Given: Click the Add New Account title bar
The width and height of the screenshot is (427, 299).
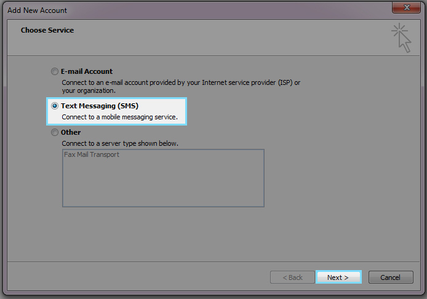Looking at the screenshot, I should [x=185, y=10].
